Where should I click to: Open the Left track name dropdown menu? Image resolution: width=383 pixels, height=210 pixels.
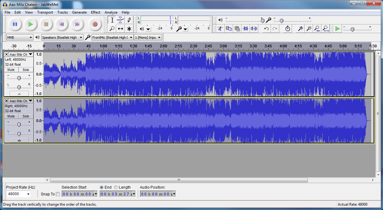[21, 54]
